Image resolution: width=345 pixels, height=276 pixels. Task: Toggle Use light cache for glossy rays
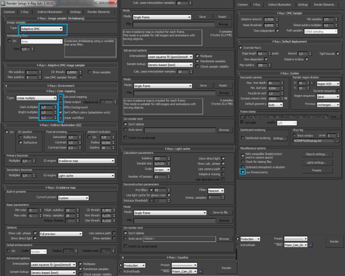click(x=169, y=195)
